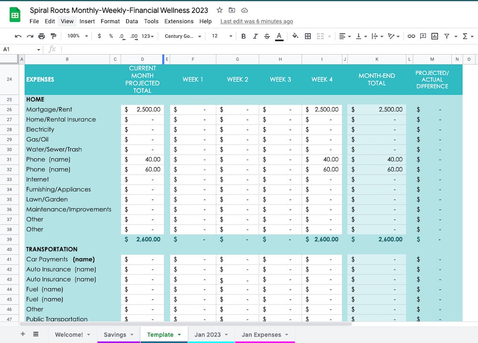
Task: Expand the Century Gothic font dropdown
Action: click(183, 36)
